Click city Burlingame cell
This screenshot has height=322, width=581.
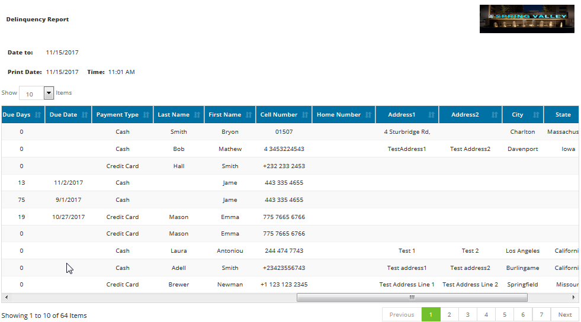(522, 268)
